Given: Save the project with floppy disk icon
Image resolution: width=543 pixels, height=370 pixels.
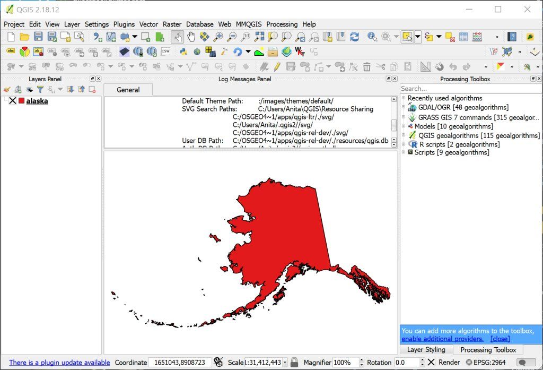Looking at the screenshot, I should pos(38,37).
